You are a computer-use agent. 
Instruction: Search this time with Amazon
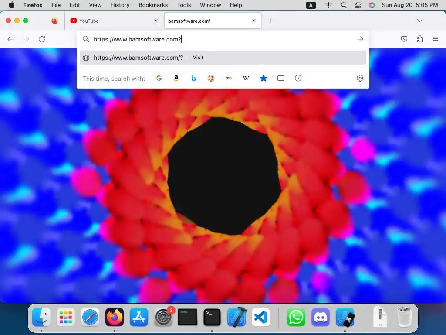coord(176,78)
